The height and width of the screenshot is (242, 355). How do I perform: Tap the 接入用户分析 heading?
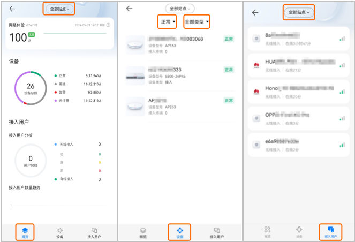[20, 135]
